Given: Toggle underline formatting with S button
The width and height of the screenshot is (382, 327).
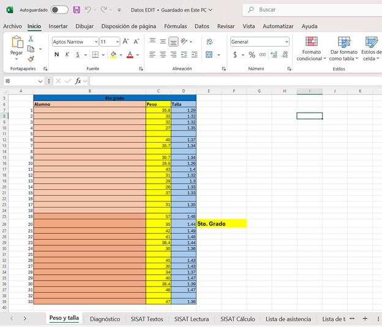Looking at the screenshot, I should [78, 55].
